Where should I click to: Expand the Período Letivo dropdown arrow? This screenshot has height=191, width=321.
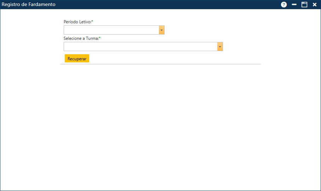[x=162, y=30]
